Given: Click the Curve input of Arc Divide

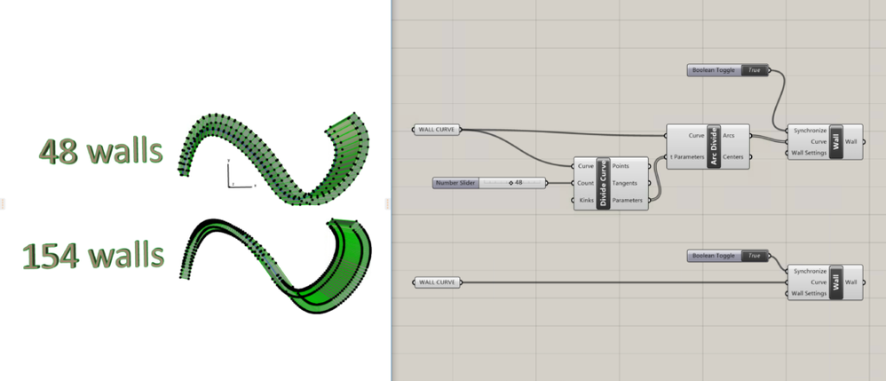Looking at the screenshot, I should (x=696, y=136).
